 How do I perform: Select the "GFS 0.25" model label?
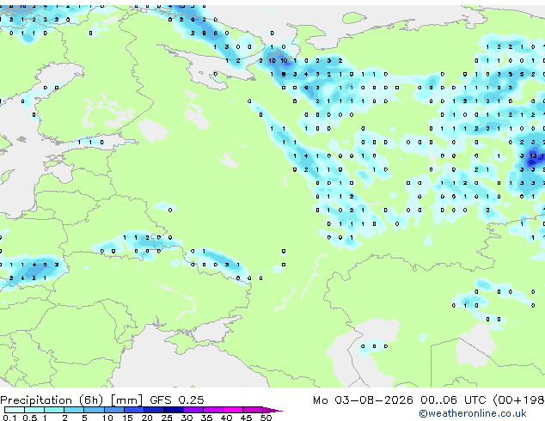(177, 400)
